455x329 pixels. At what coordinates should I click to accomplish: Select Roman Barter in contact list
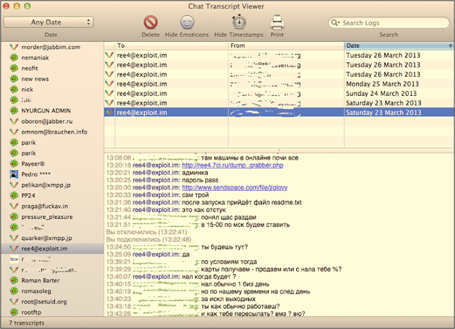(x=41, y=281)
